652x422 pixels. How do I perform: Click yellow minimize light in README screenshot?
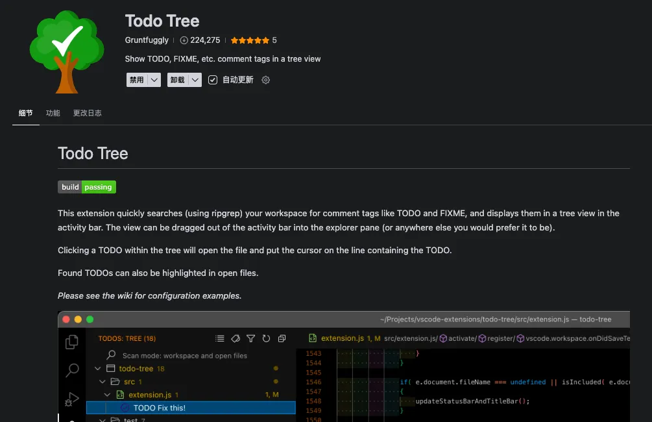tap(78, 319)
